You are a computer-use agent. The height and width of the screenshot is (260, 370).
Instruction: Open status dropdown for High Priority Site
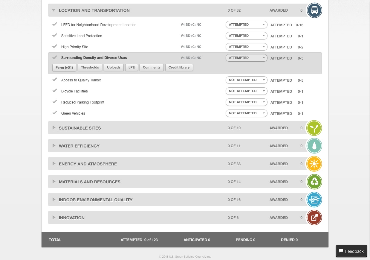point(246,47)
